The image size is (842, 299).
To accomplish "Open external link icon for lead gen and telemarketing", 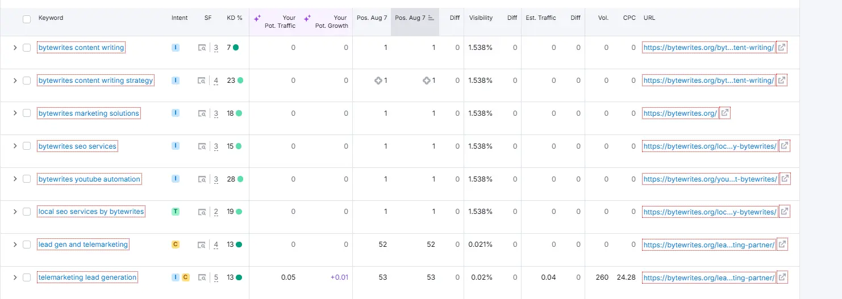I will click(782, 245).
